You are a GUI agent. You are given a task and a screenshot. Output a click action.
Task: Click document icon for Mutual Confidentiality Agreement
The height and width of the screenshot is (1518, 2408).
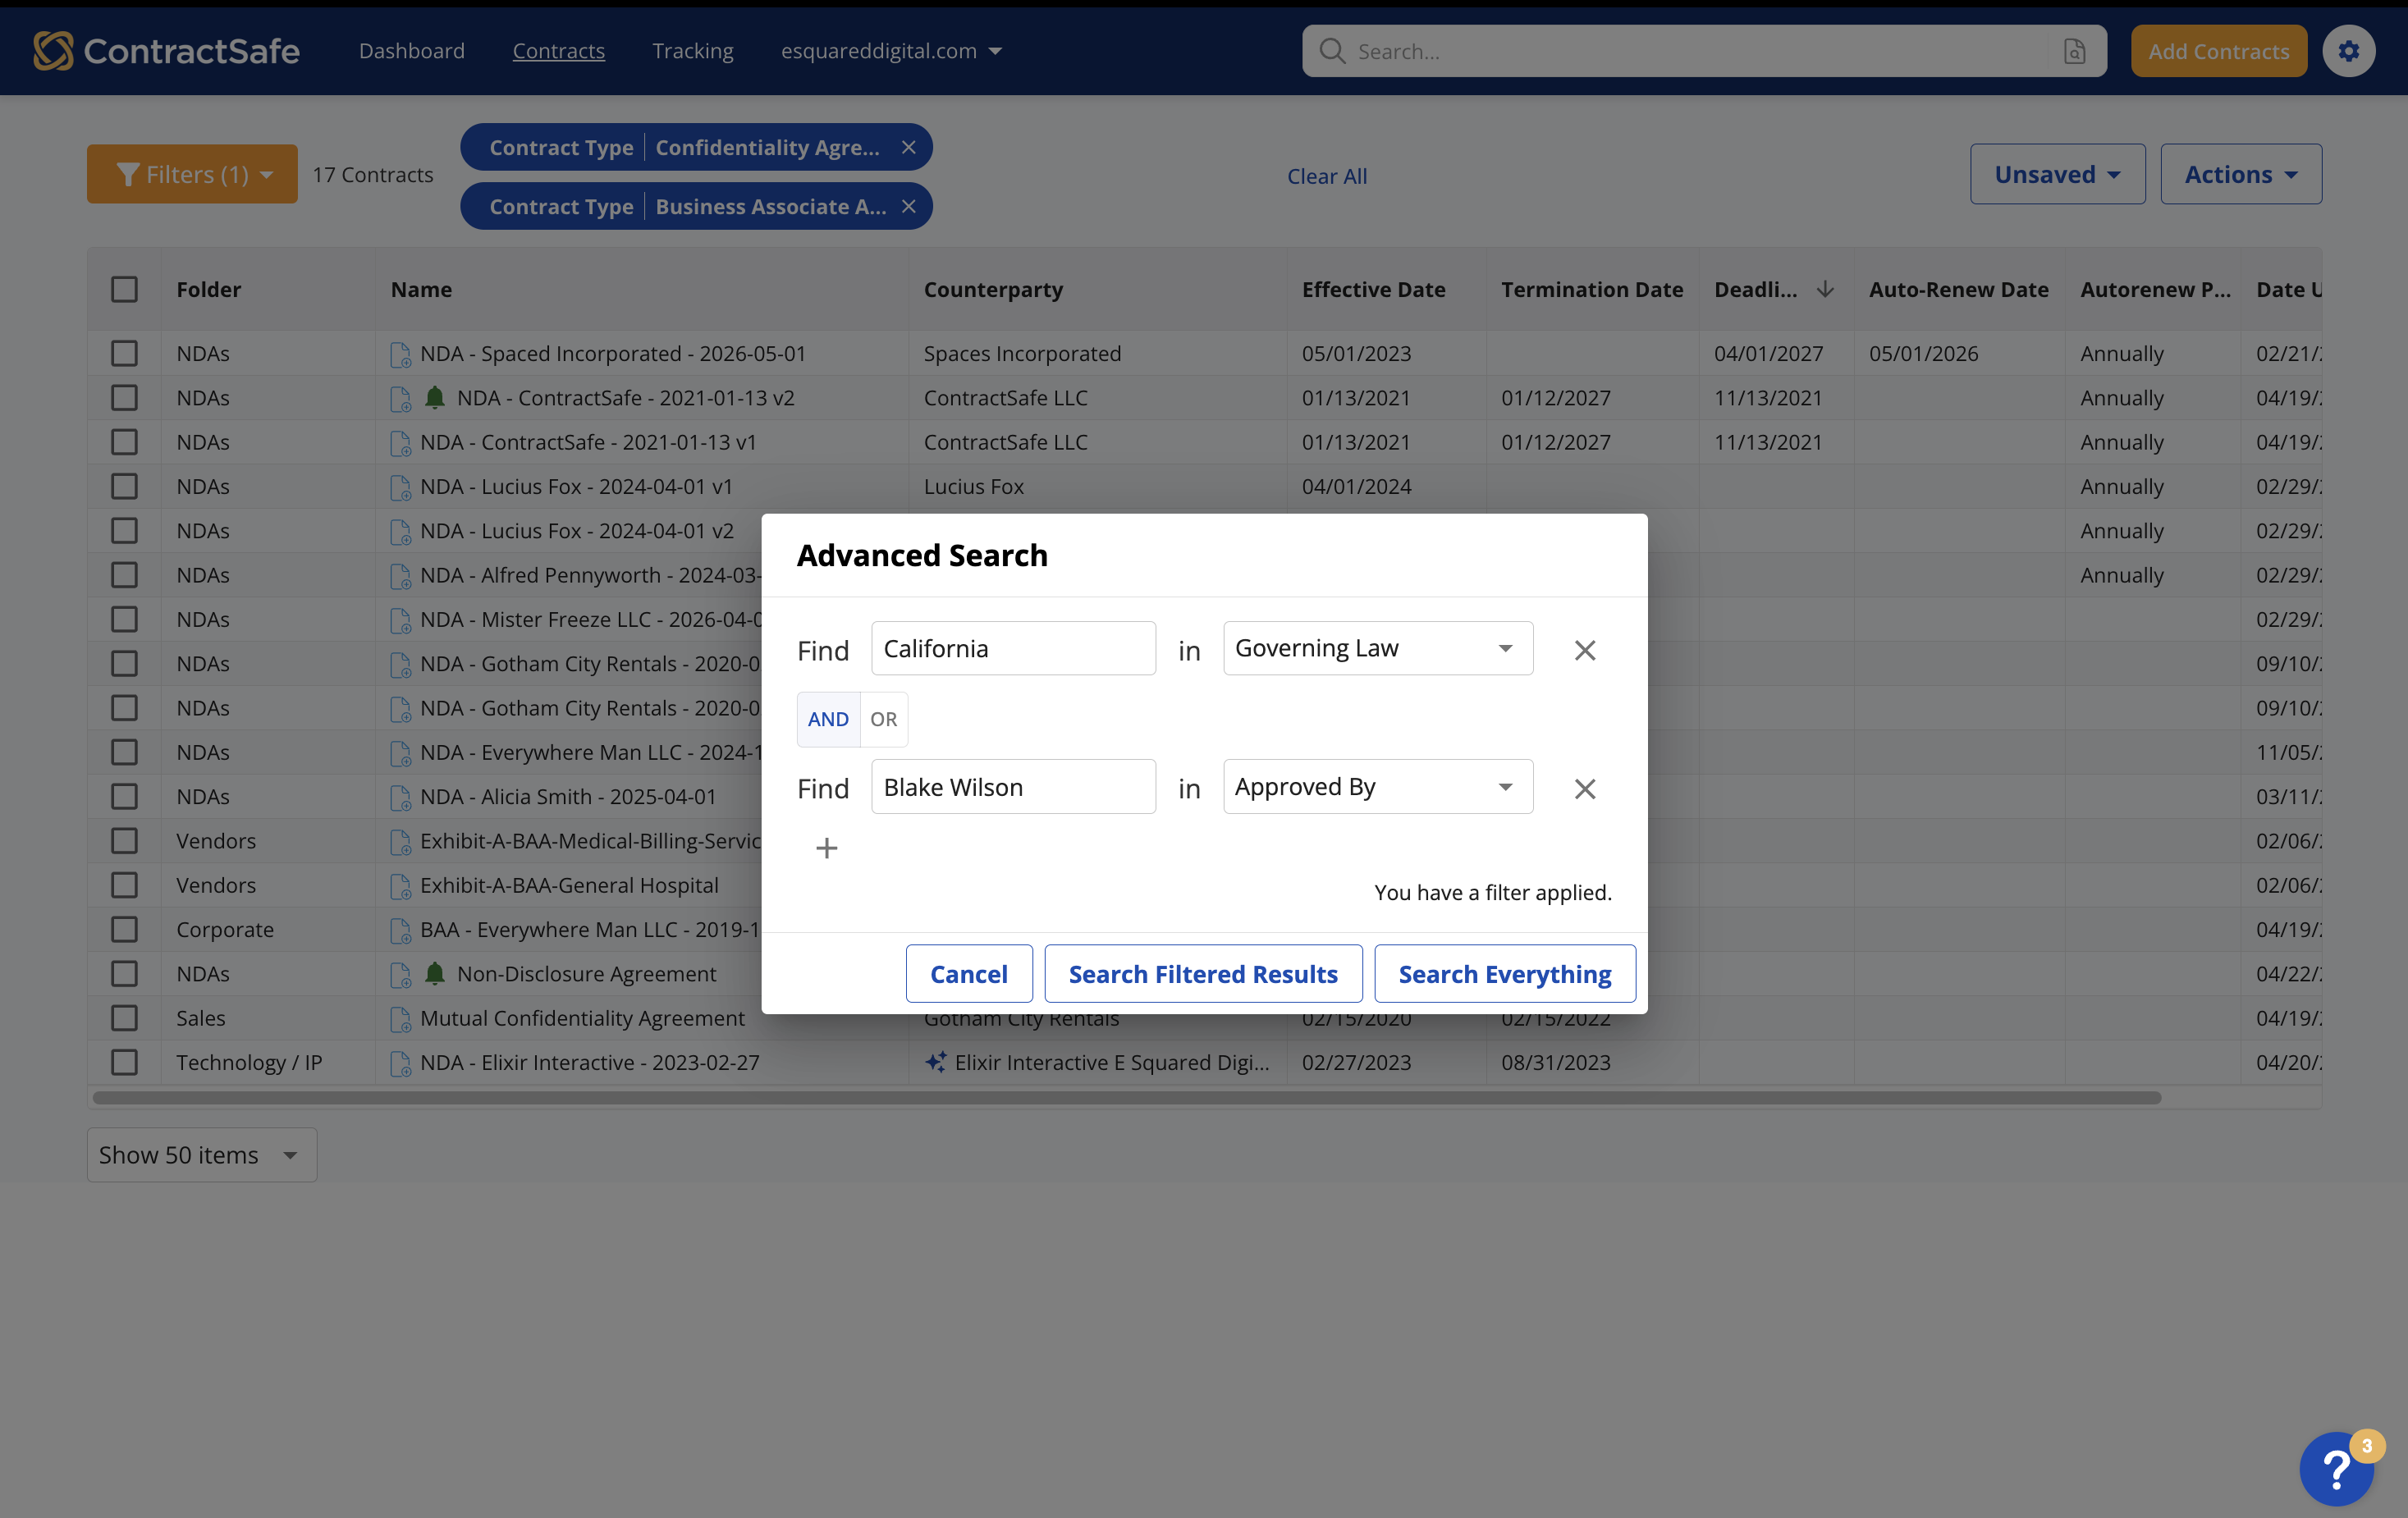click(400, 1018)
